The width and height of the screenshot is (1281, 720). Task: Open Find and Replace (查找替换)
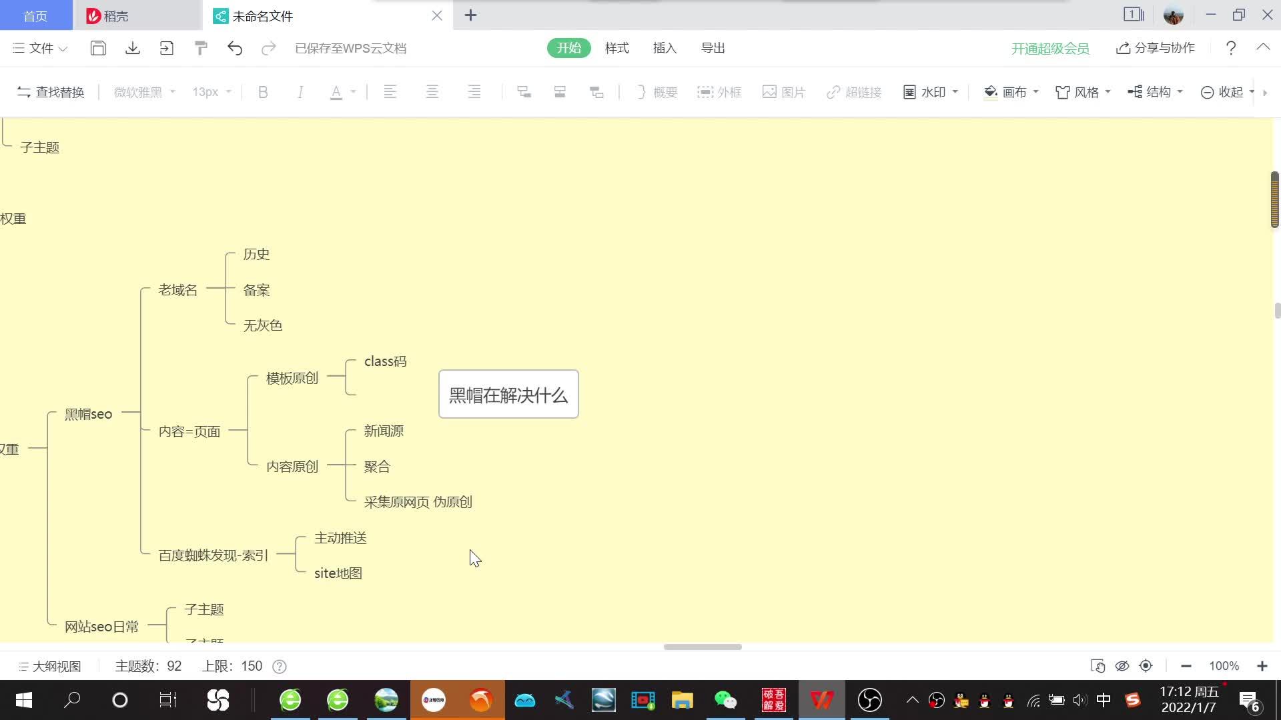tap(51, 92)
